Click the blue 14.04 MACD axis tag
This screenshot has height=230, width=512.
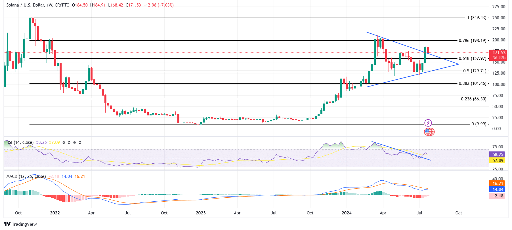point(497,189)
